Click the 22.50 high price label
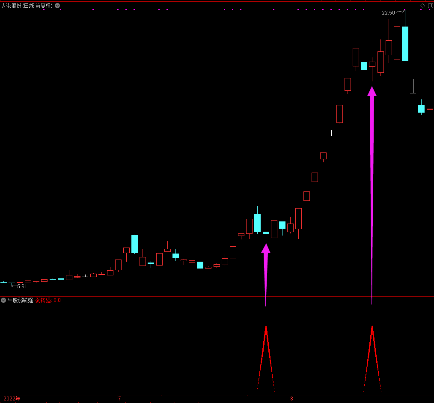This screenshot has width=434, height=403. pos(388,13)
